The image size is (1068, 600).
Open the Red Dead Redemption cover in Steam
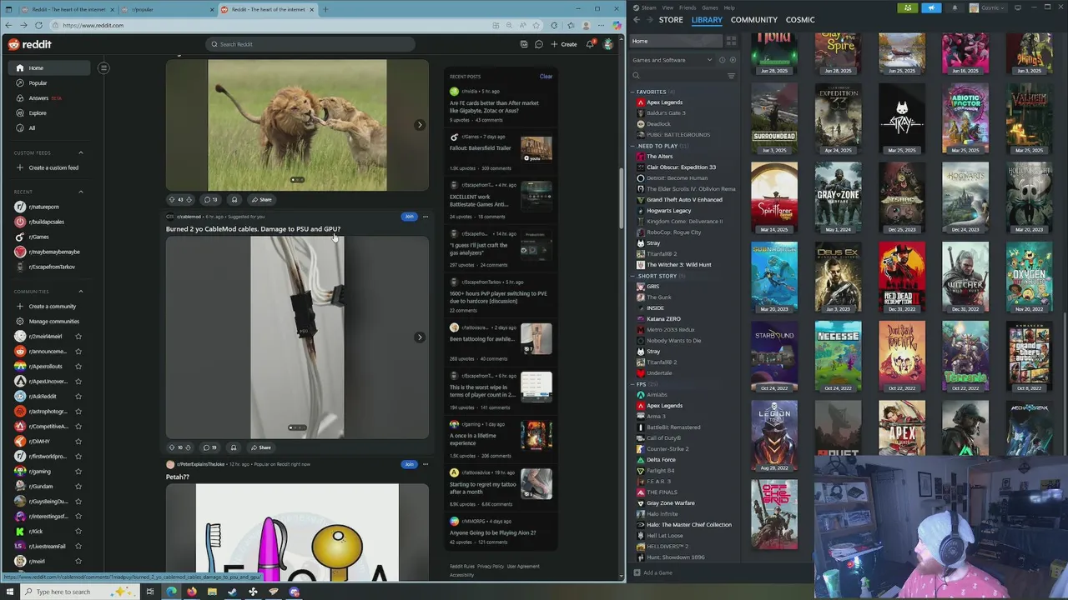tap(901, 278)
